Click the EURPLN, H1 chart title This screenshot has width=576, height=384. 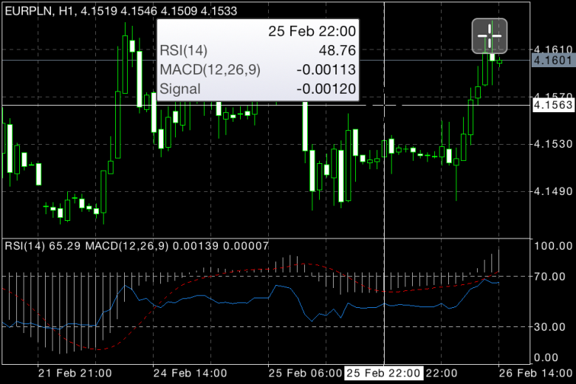point(121,10)
